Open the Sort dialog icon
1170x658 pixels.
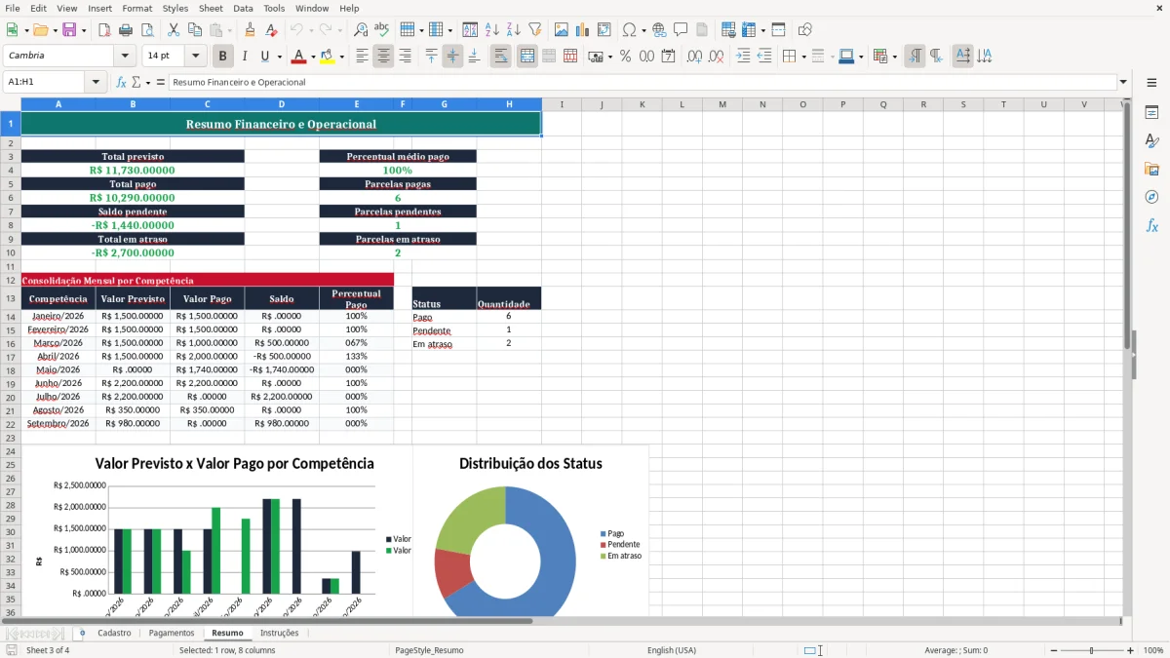[470, 30]
